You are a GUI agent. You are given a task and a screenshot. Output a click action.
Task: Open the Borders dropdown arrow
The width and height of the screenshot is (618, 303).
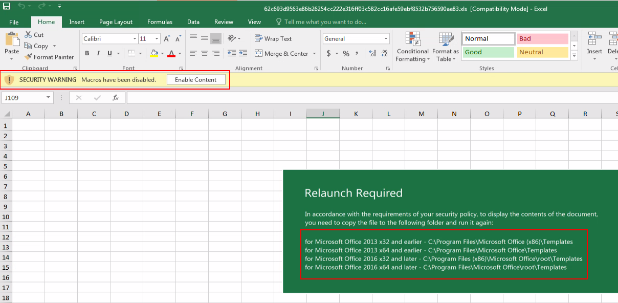[x=140, y=53]
